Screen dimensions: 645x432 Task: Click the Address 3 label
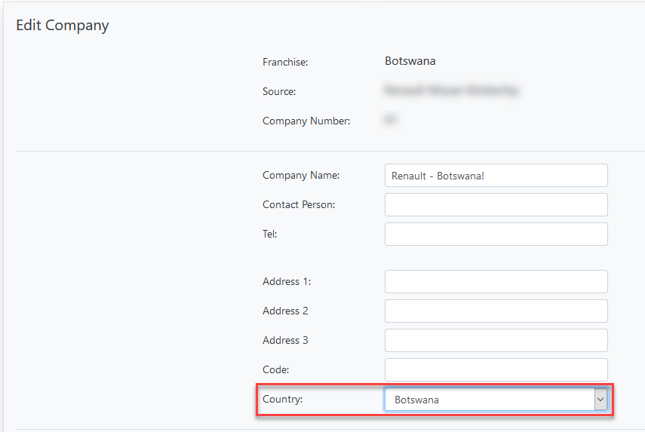[285, 340]
